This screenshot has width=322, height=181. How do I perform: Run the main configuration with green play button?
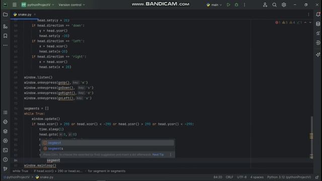click(x=228, y=5)
